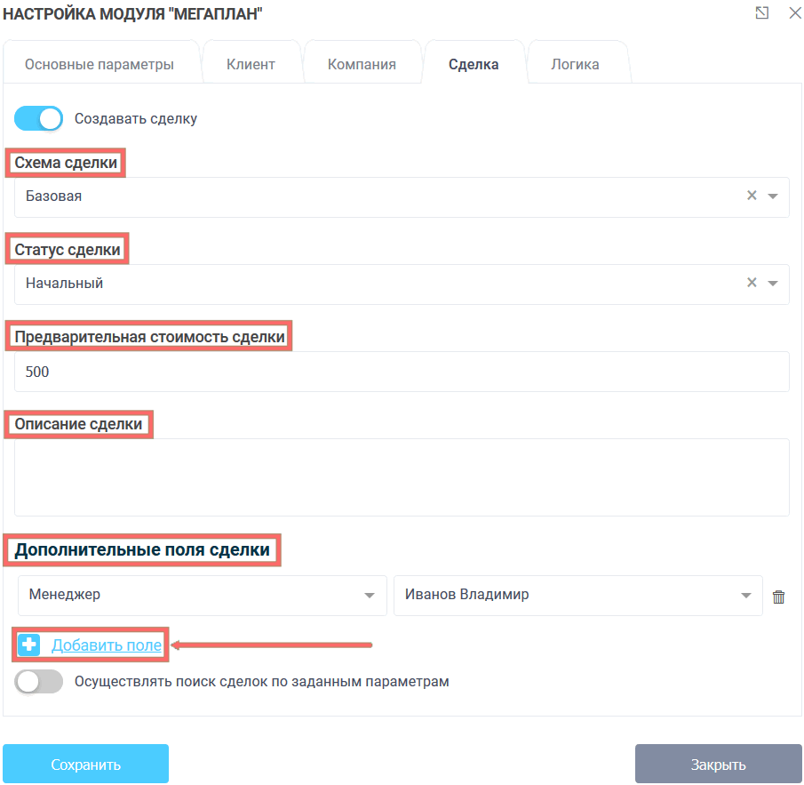Clear the Статус сделки selection
Image resolution: width=804 pixels, height=785 pixels.
(x=752, y=283)
